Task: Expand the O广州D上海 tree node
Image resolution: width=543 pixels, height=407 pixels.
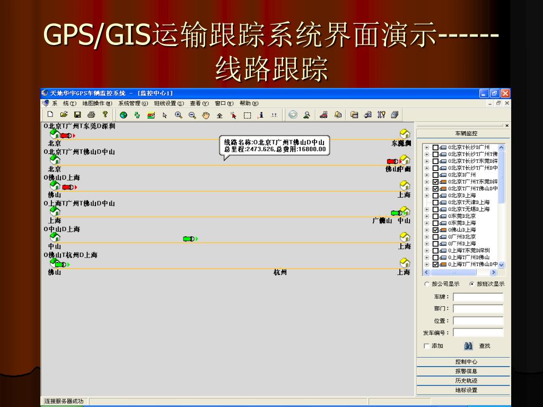Action: [427, 244]
